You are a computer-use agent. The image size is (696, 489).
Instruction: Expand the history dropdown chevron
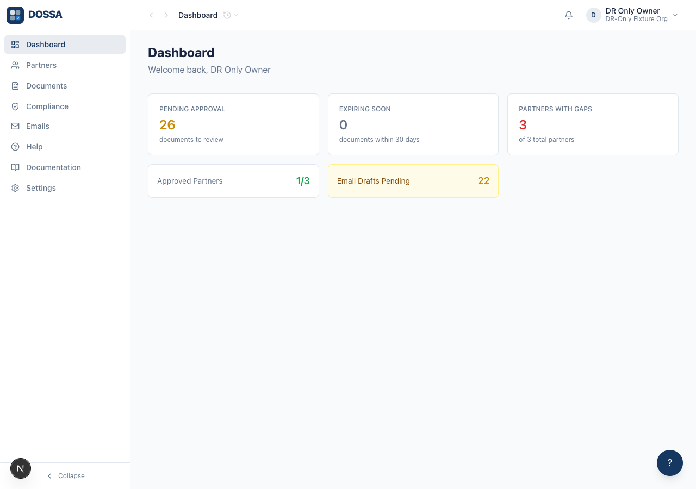(x=236, y=15)
